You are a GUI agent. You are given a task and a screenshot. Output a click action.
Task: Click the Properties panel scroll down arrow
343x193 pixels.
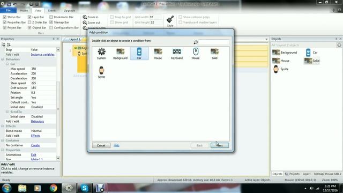58,158
